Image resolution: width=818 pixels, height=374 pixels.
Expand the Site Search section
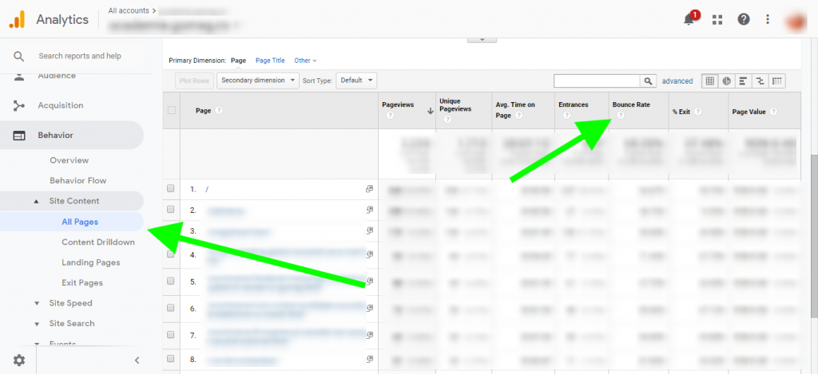coord(37,324)
